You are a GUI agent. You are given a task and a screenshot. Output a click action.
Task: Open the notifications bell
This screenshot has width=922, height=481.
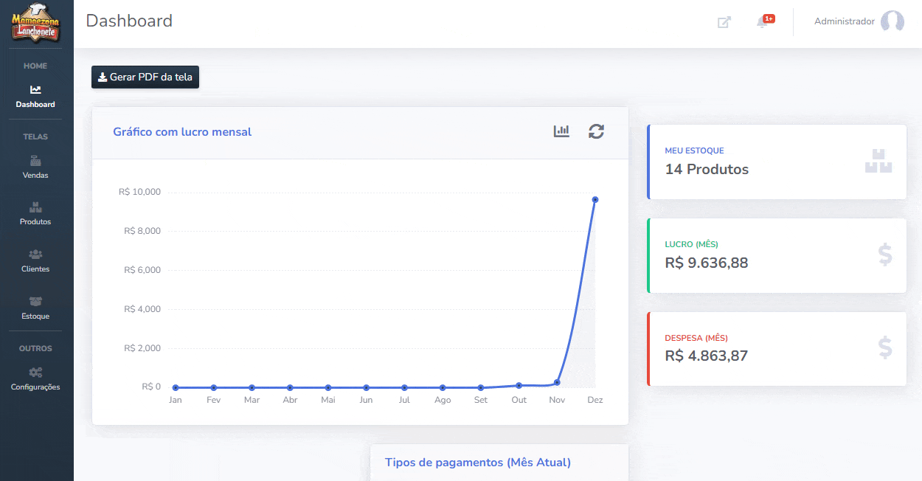click(763, 22)
